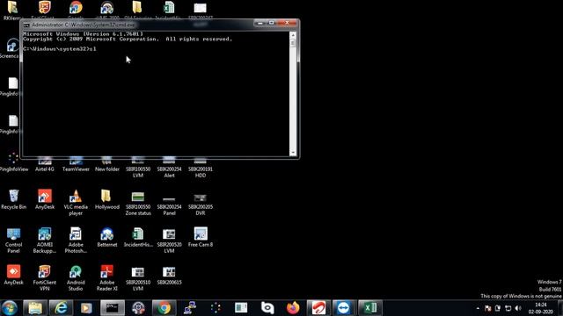The width and height of the screenshot is (563, 316).
Task: Open the red Airtel icon on the taskbar
Action: pyautogui.click(x=318, y=308)
